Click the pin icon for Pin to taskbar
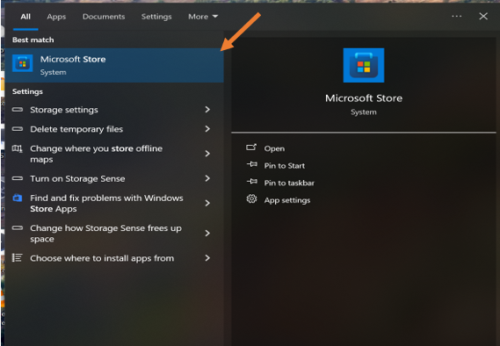 [x=252, y=182]
